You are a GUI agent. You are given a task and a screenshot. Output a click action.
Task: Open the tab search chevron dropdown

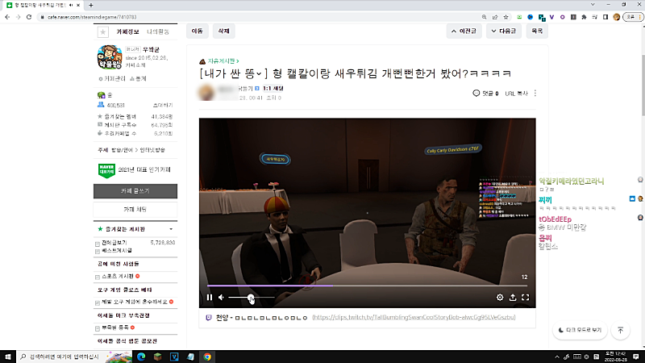pyautogui.click(x=593, y=5)
